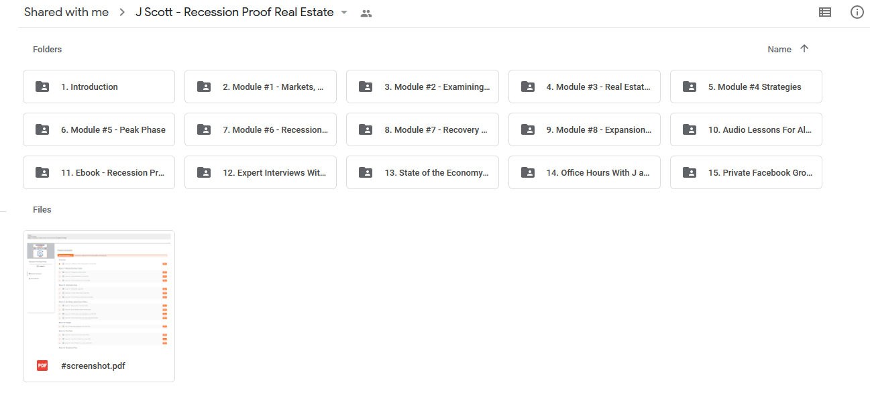This screenshot has height=395, width=870.
Task: Go back to Shared with me
Action: pos(66,12)
